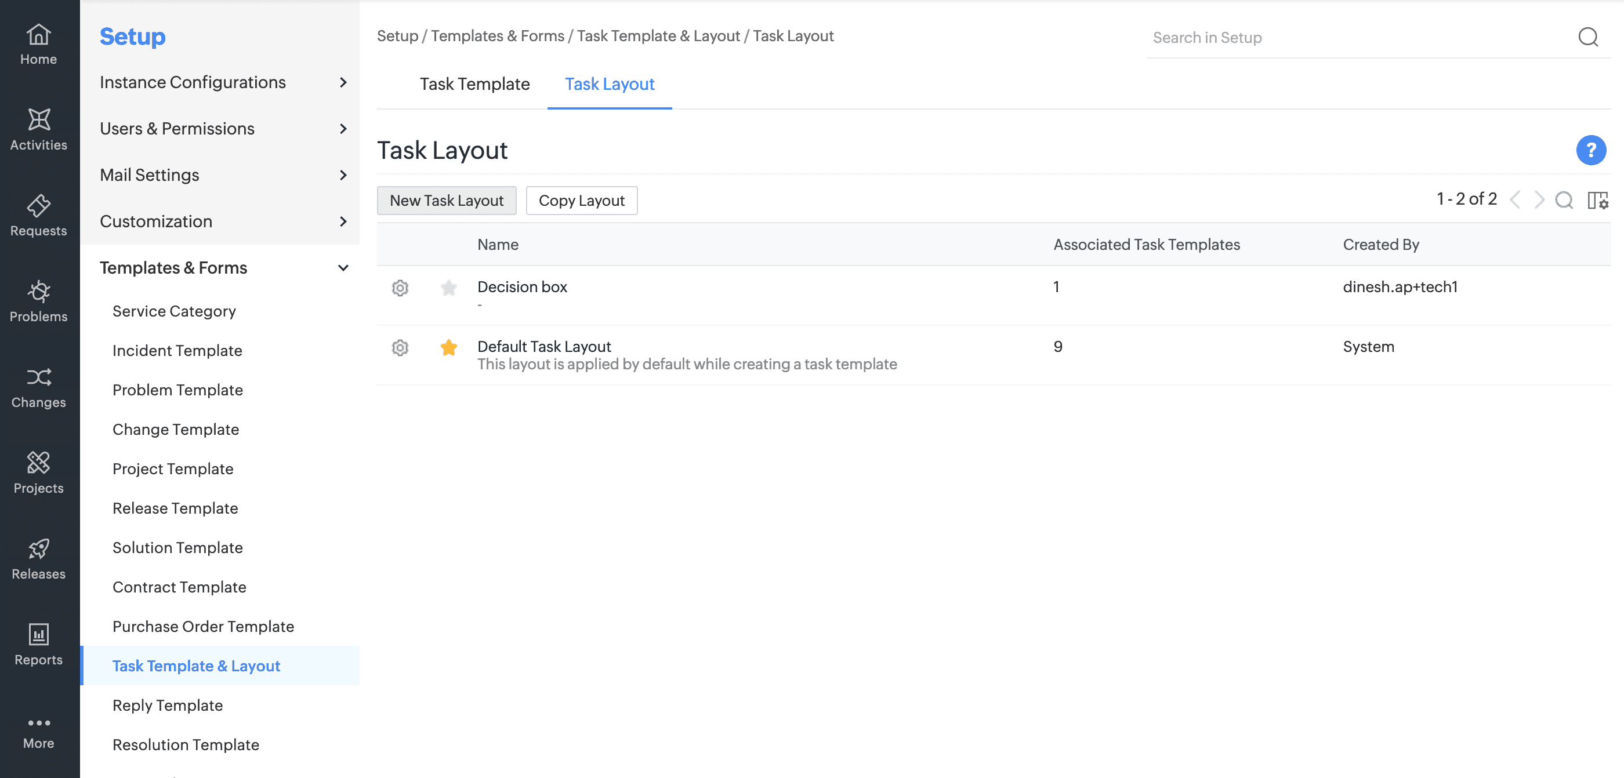Mark Decision box as default with star

448,288
